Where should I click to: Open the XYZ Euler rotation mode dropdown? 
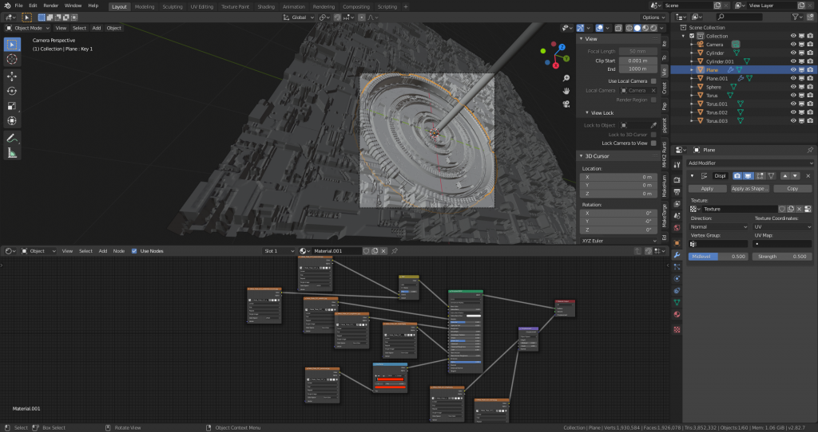619,241
